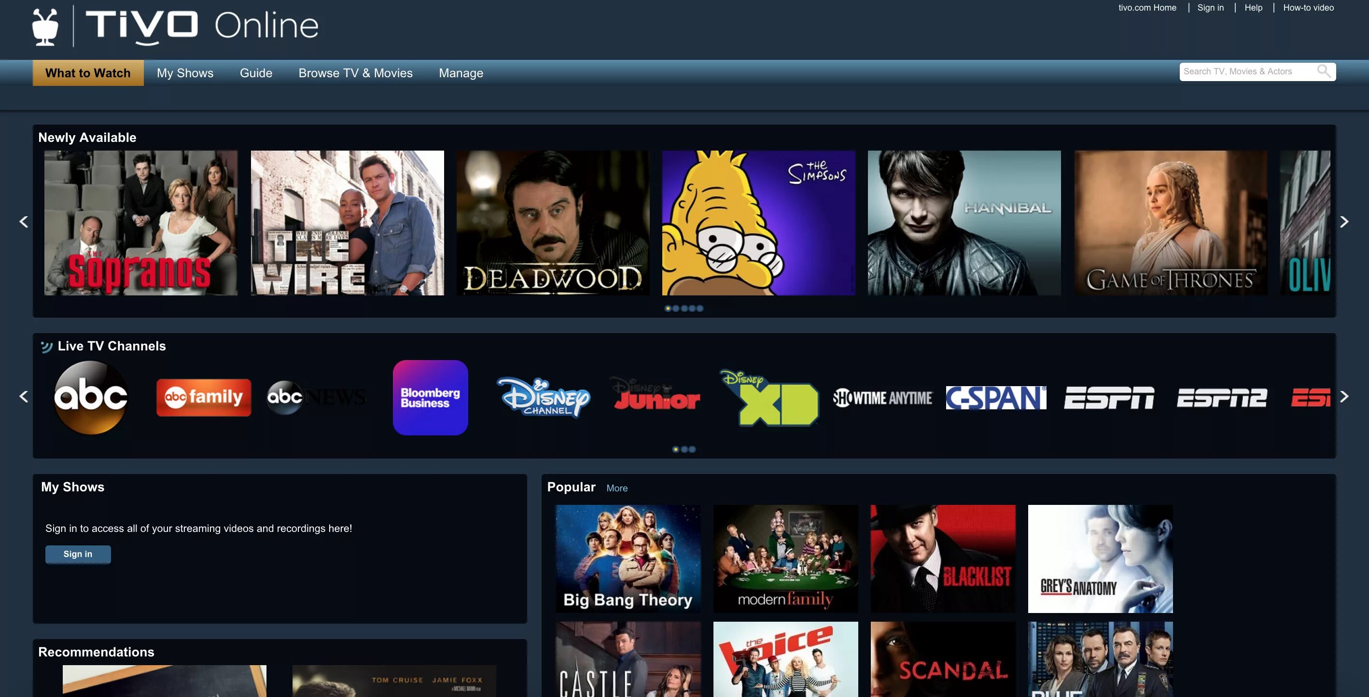Click the left arrow to scroll Newly Available

21,222
